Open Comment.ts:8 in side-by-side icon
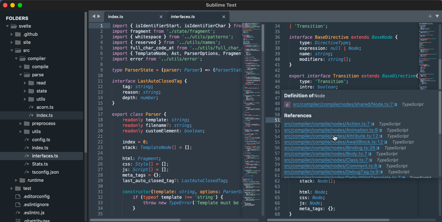Screen dimensions: 442x222 click(x=380, y=166)
